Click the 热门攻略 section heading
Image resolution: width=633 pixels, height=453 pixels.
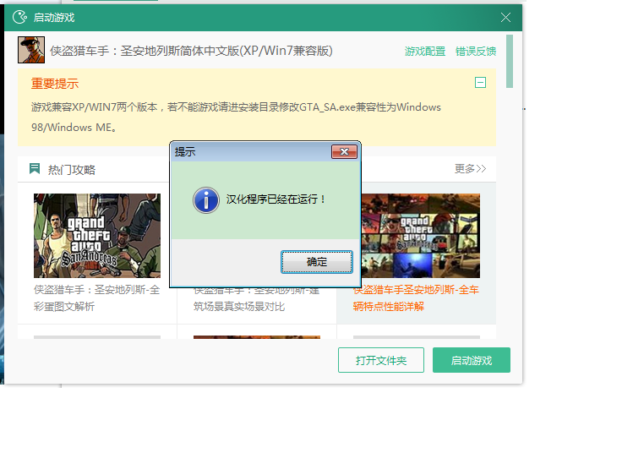(72, 170)
